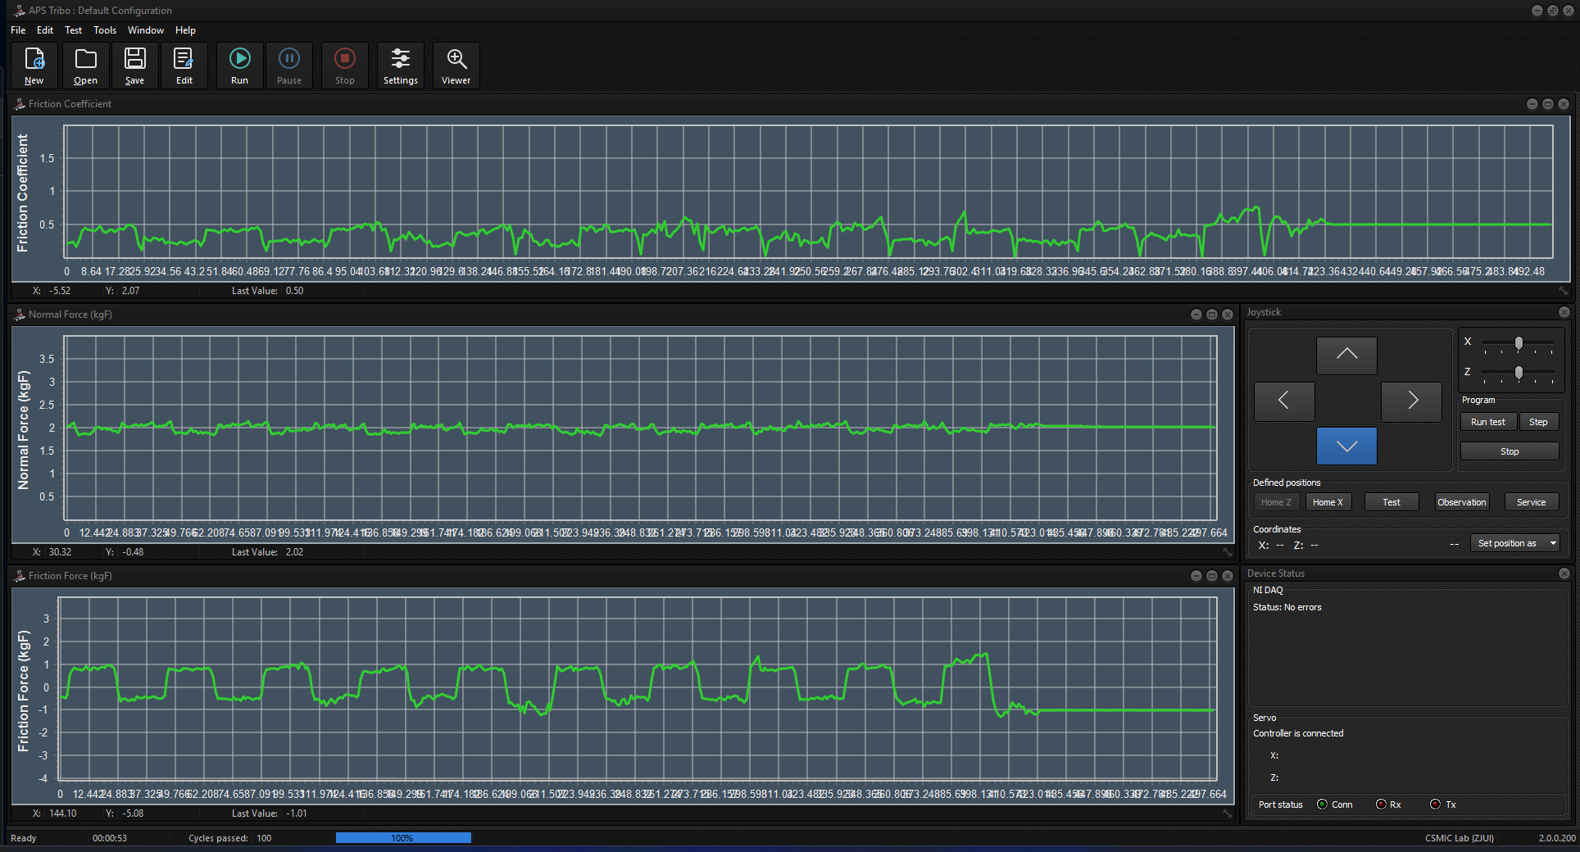Run the test
The image size is (1580, 852).
[x=239, y=65]
